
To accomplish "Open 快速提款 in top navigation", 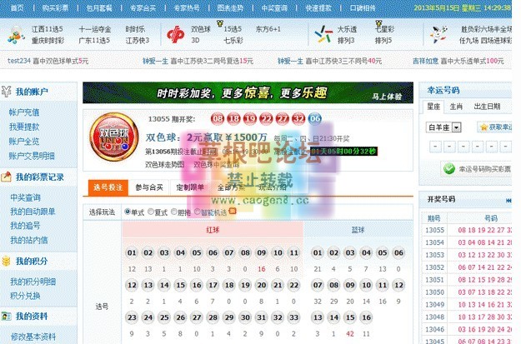I will click(x=318, y=7).
